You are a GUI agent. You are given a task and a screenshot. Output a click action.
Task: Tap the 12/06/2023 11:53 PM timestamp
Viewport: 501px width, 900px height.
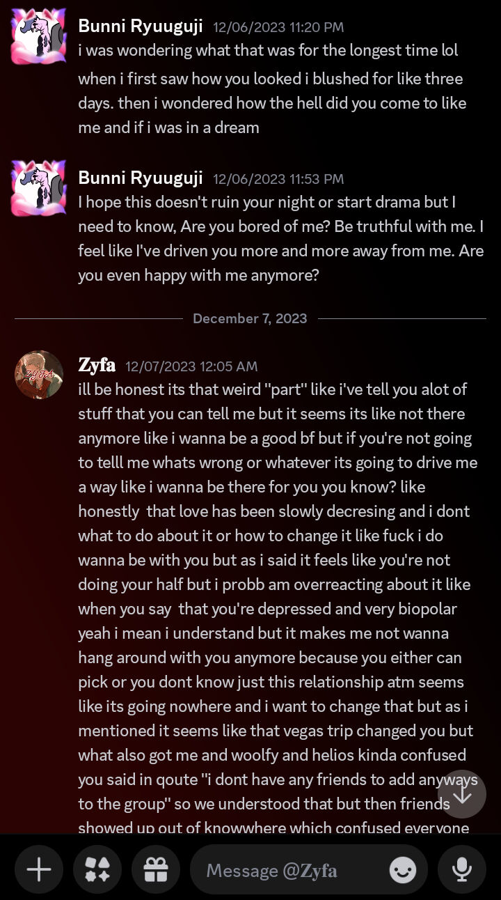(278, 179)
